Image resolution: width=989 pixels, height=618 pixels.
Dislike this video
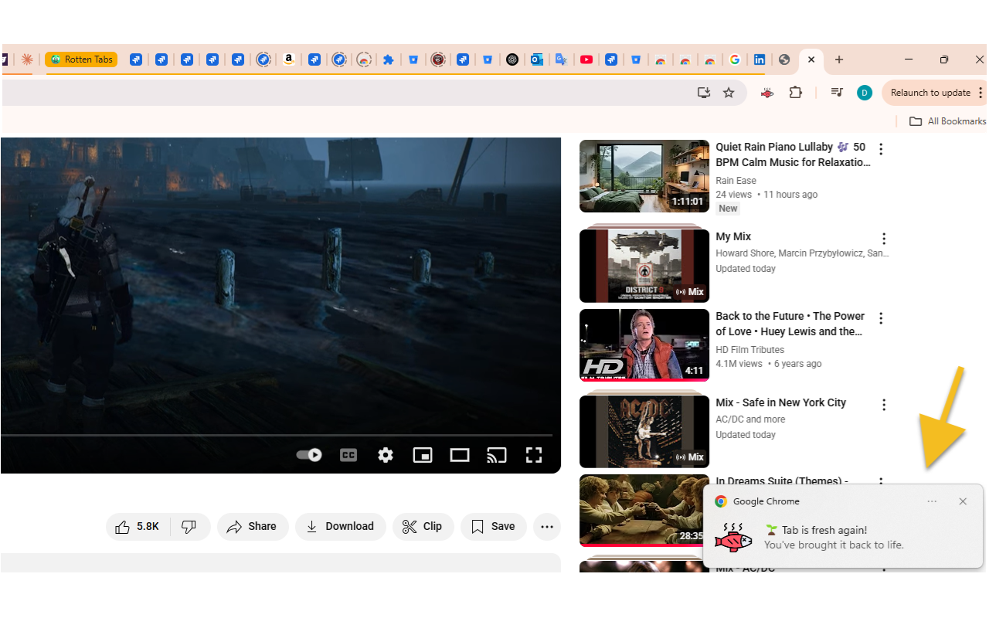(x=189, y=527)
